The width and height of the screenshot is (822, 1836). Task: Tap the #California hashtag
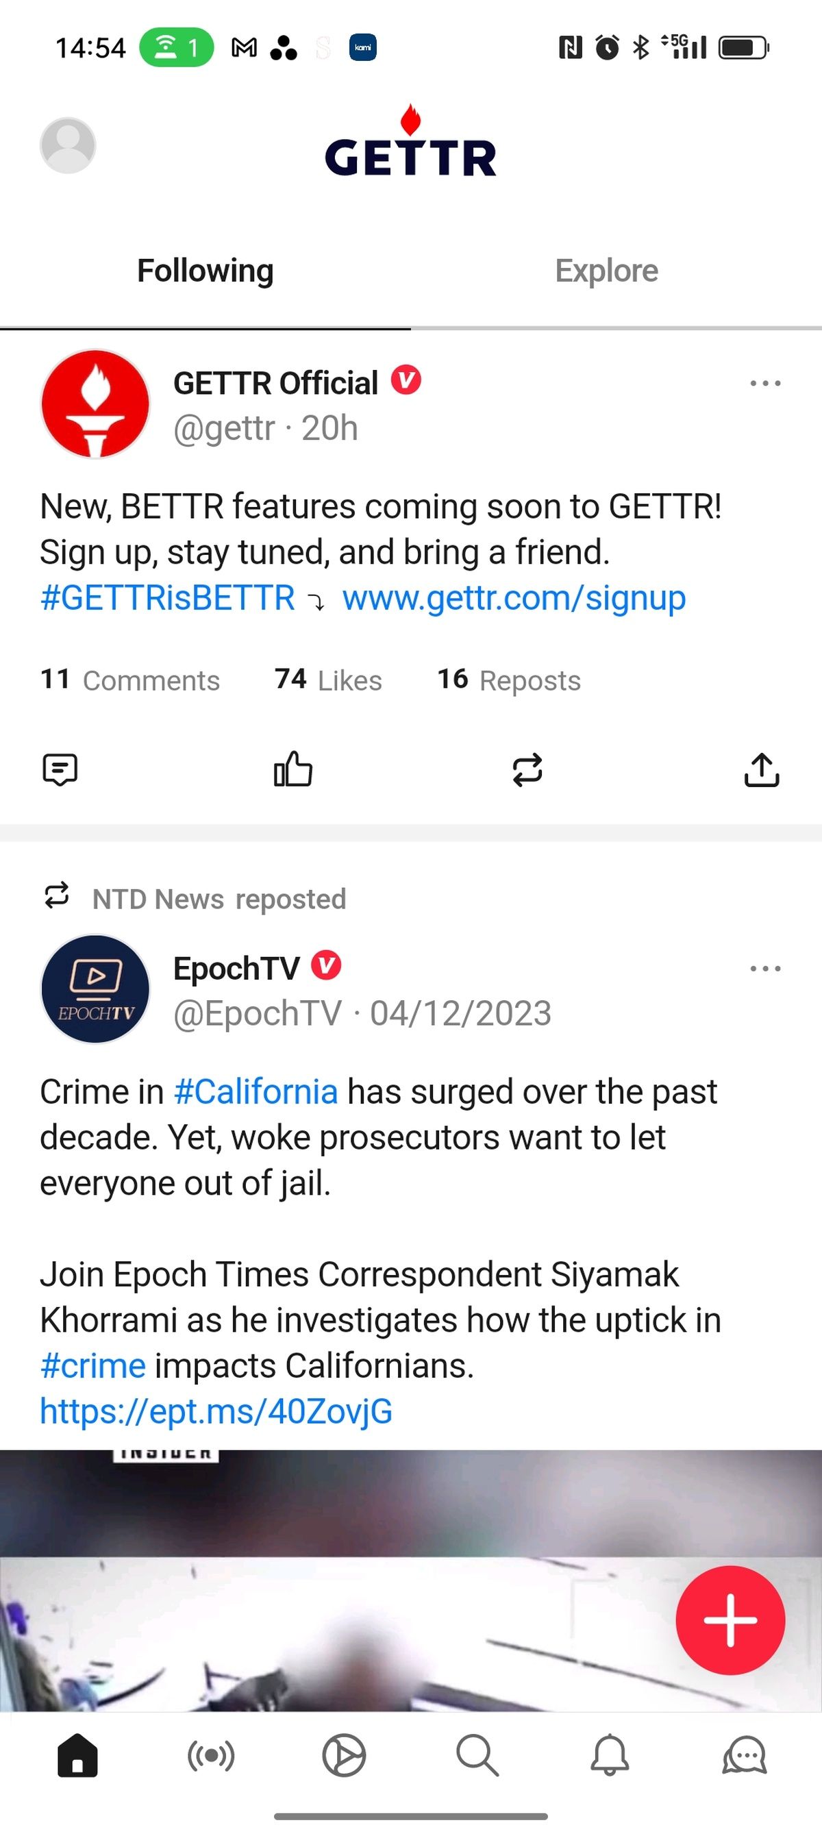[256, 1092]
